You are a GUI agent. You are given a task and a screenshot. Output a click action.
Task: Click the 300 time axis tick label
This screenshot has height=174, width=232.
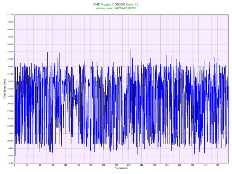tap(142, 165)
